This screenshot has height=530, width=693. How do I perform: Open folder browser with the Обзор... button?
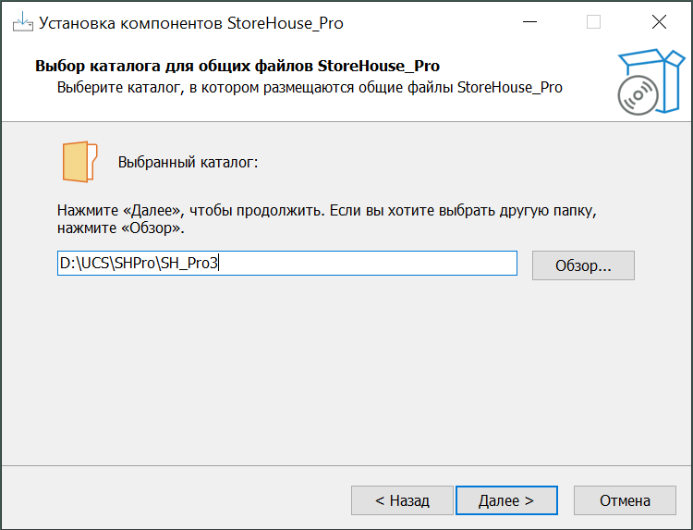pyautogui.click(x=583, y=265)
